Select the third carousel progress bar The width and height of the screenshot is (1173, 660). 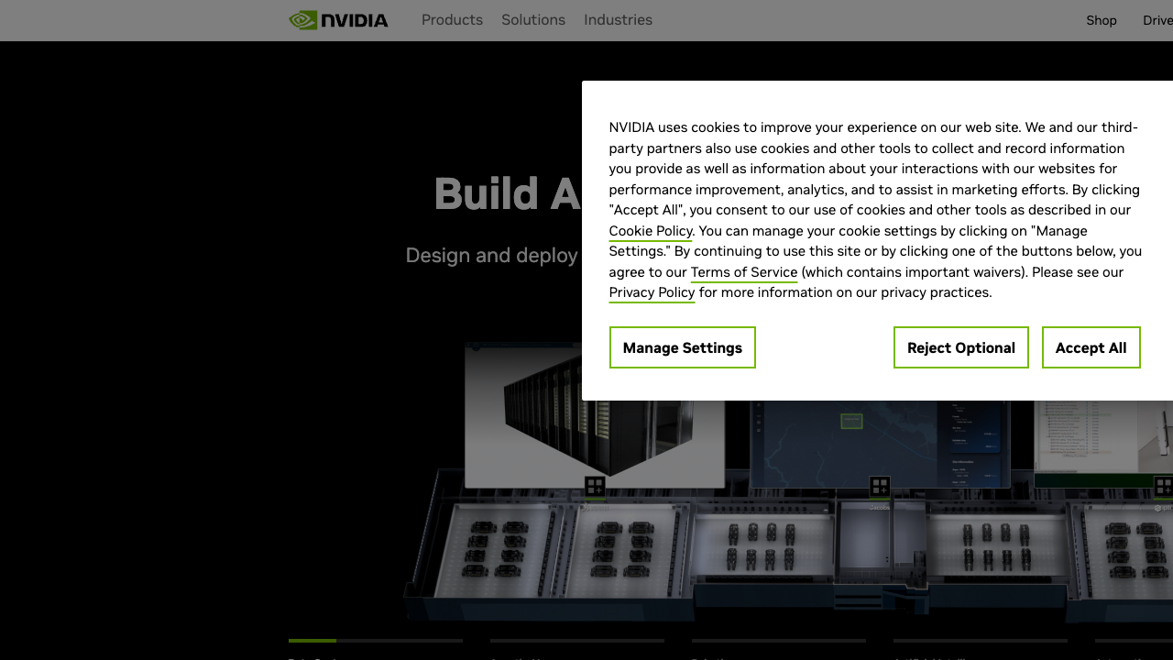[779, 641]
